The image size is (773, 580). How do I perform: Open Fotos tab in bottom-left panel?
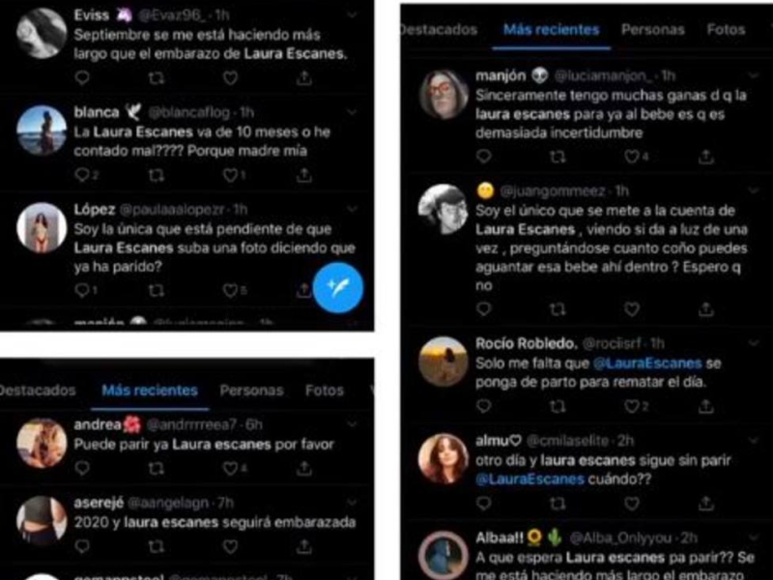(x=324, y=391)
